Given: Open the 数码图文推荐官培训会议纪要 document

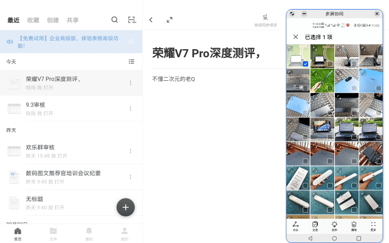Looking at the screenshot, I should [71, 177].
